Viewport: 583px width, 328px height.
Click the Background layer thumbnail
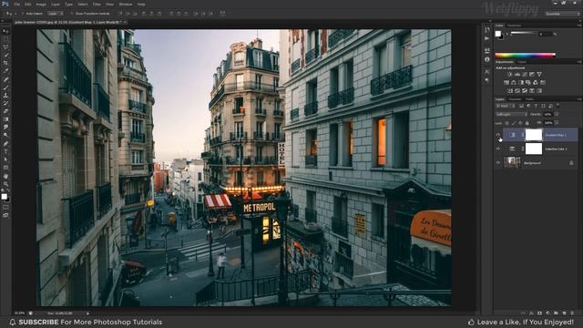click(512, 162)
